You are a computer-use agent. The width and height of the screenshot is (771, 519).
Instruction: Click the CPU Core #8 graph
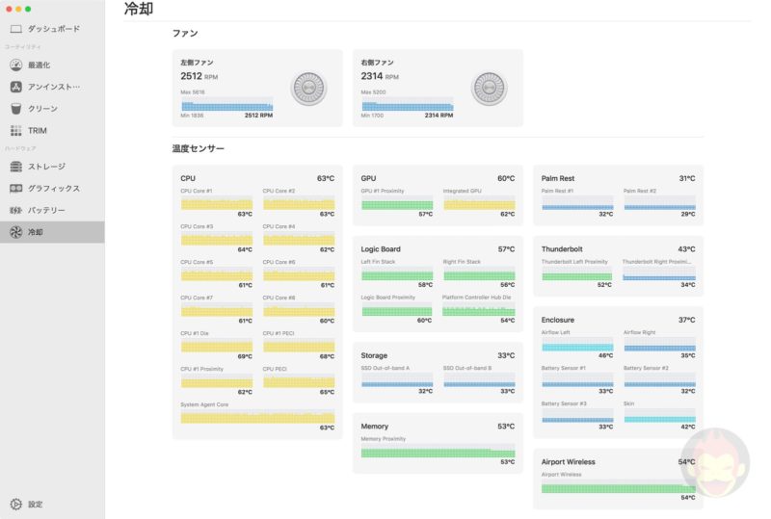click(x=299, y=309)
